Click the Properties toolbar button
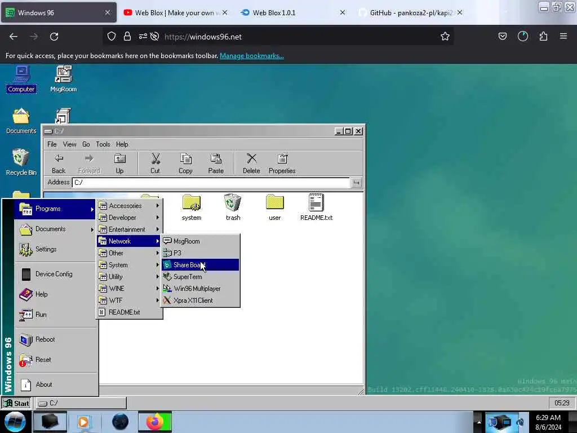The width and height of the screenshot is (577, 433). point(282,164)
